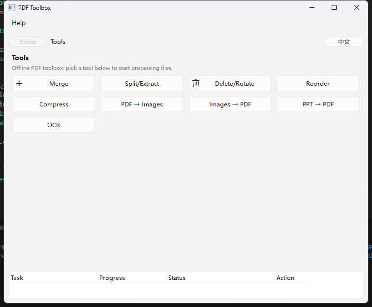Minimize the PDF Toolbox window
Screen dimensions: 372x307
point(312,7)
